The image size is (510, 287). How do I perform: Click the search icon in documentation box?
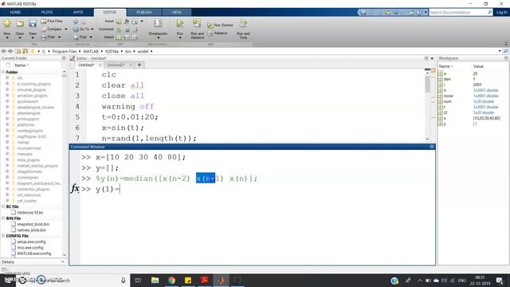pos(490,13)
